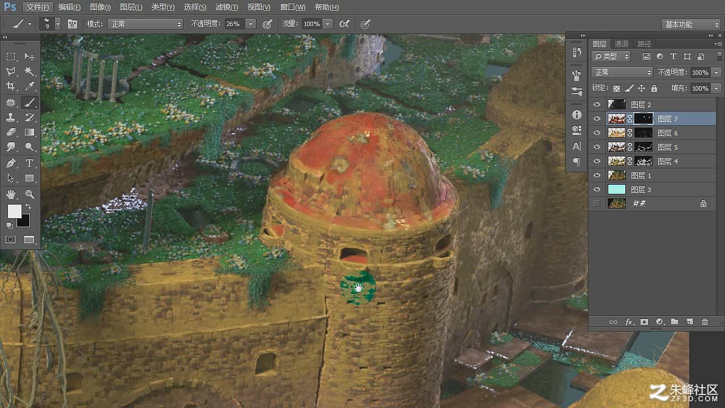This screenshot has height=408, width=725.
Task: Select the Eraser tool
Action: pyautogui.click(x=11, y=132)
